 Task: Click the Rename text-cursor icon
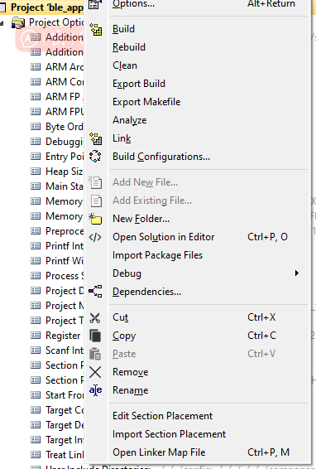[x=95, y=390]
